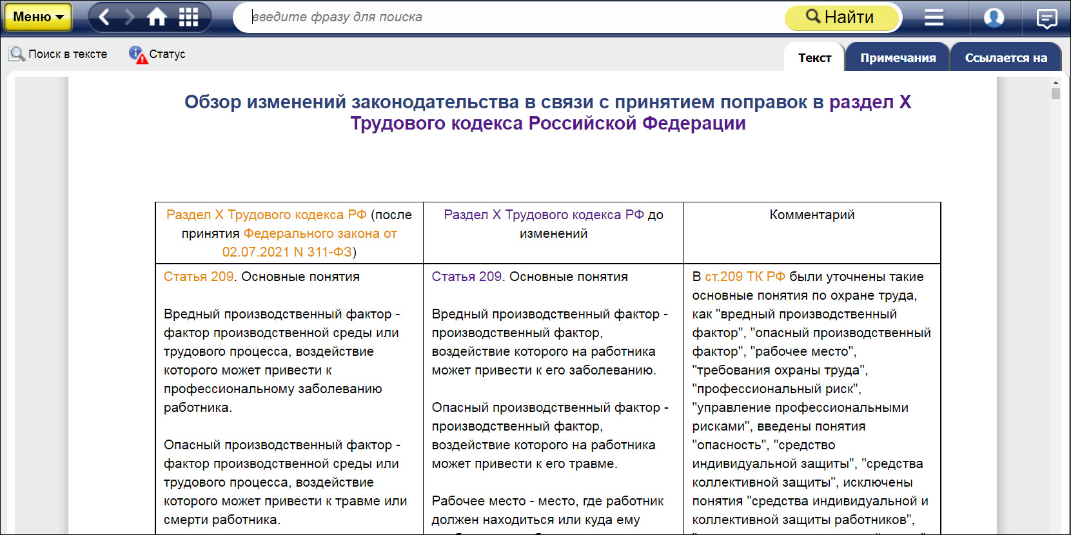Screen dimensions: 1071x535
Task: Open the hamburger list menu icon
Action: pyautogui.click(x=933, y=17)
